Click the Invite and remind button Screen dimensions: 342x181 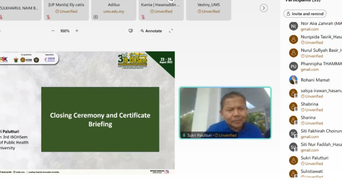point(305,14)
